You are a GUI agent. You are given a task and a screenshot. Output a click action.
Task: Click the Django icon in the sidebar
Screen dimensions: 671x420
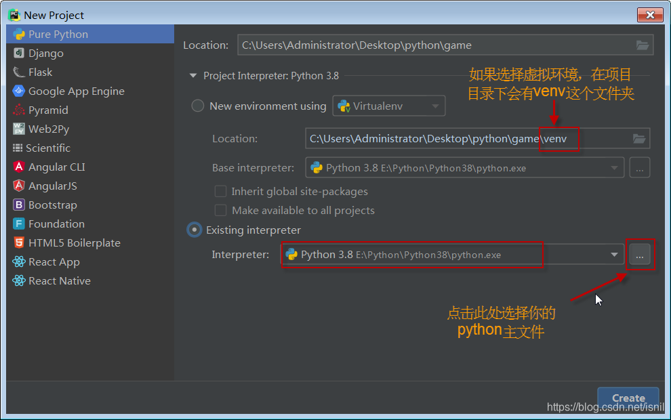[19, 53]
